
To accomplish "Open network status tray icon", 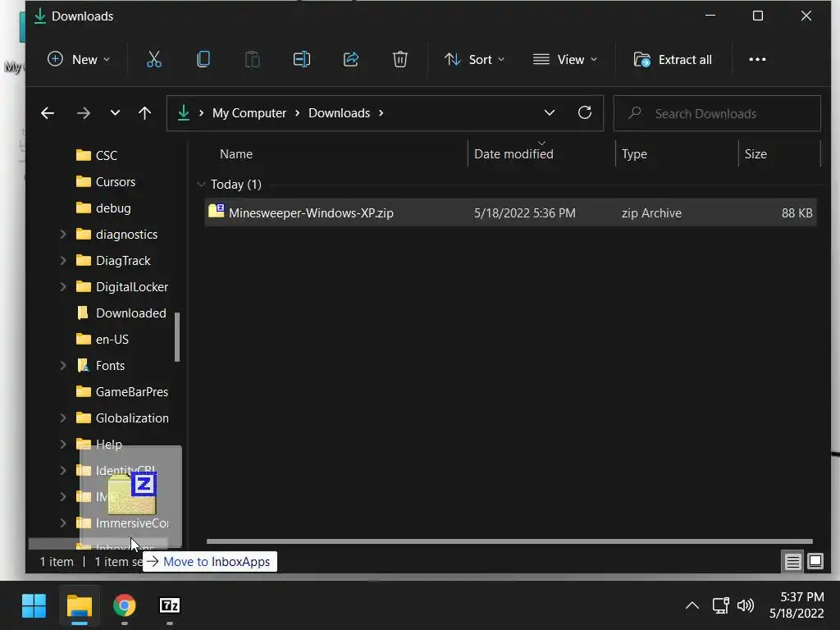I will [x=720, y=606].
